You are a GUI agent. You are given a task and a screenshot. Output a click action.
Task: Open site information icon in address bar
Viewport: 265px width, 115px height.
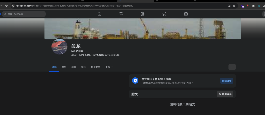point(13,6)
